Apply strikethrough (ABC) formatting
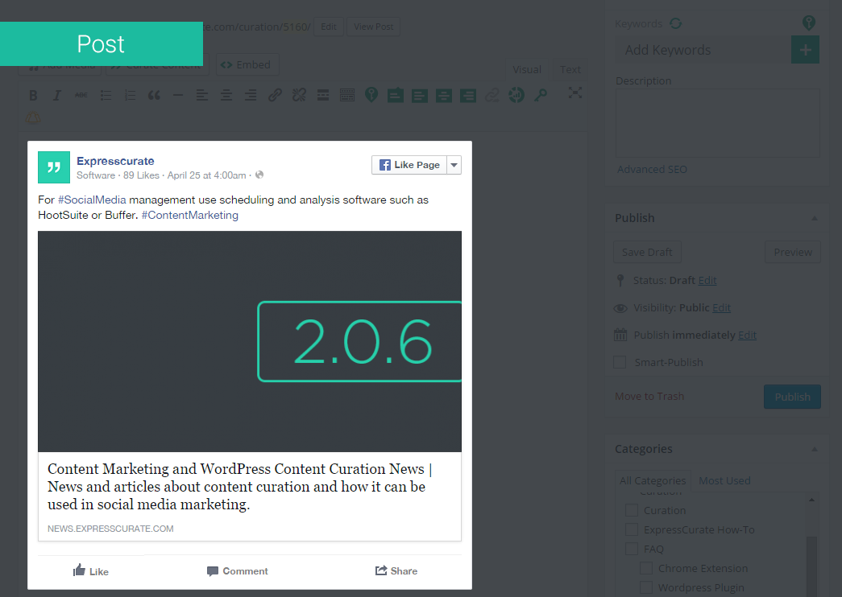The height and width of the screenshot is (597, 842). pos(81,96)
